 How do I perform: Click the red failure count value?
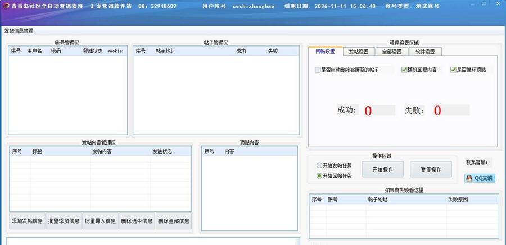(x=437, y=111)
